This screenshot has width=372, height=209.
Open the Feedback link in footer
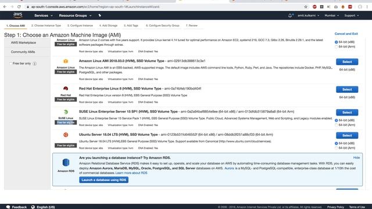19,207
